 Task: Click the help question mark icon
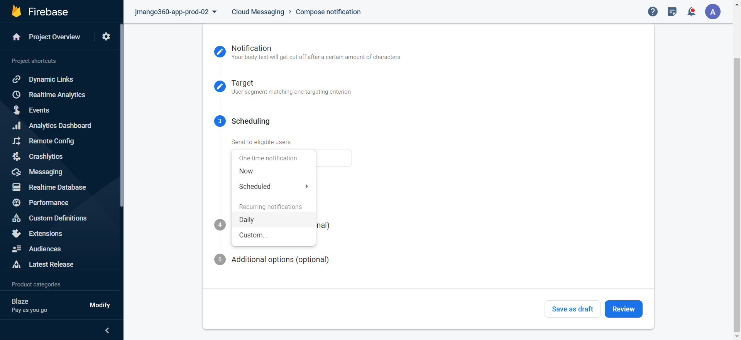(653, 12)
